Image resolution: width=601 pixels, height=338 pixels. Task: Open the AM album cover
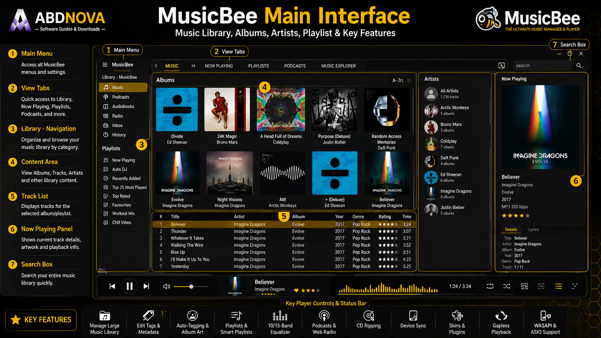282,173
